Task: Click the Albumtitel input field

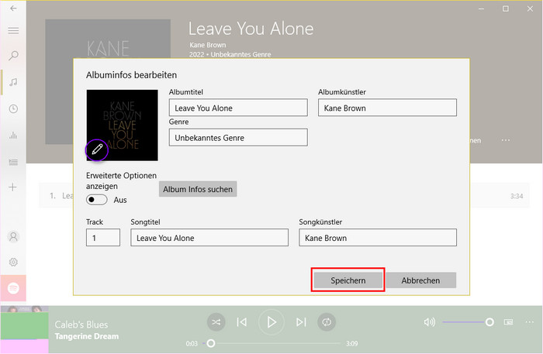Action: [238, 108]
